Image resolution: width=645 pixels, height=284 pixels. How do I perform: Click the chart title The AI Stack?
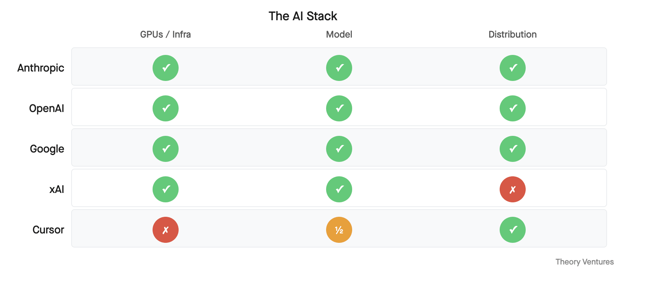(x=303, y=16)
